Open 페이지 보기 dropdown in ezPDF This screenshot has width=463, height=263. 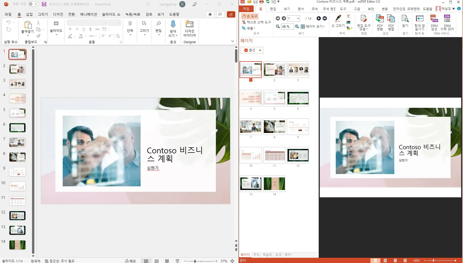click(x=313, y=26)
